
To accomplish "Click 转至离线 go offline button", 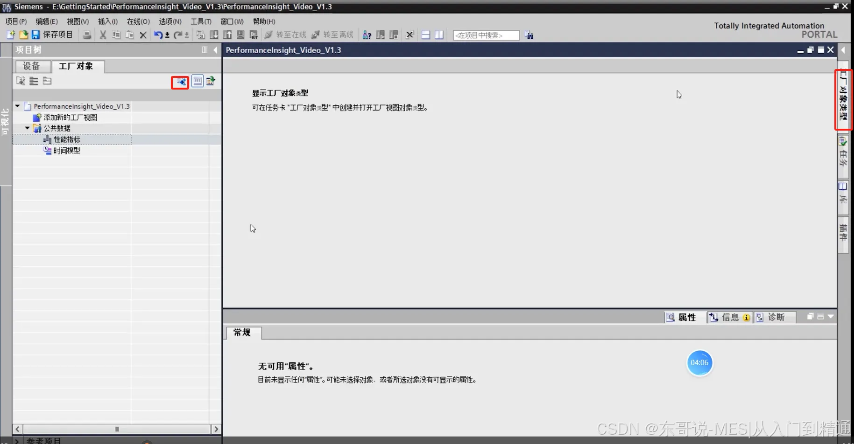I will pos(332,35).
